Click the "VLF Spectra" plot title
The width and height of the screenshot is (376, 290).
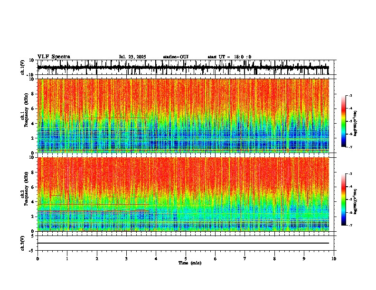point(54,57)
